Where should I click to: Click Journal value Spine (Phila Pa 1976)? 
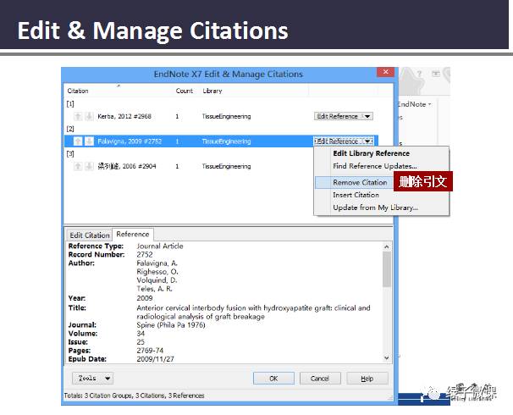click(171, 325)
